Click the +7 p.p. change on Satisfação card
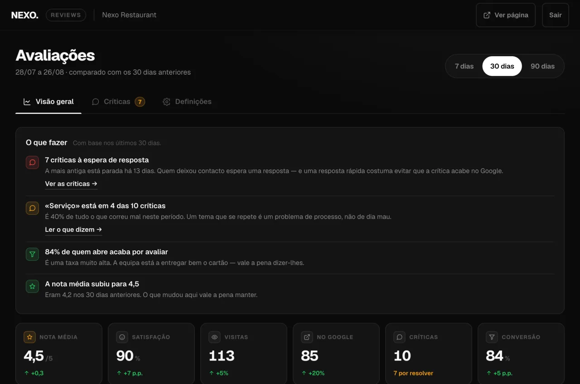This screenshot has height=384, width=580. (130, 373)
